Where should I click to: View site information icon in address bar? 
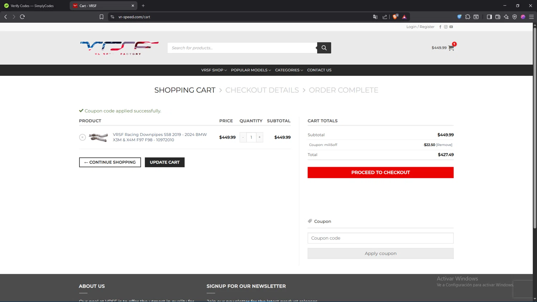(x=112, y=17)
